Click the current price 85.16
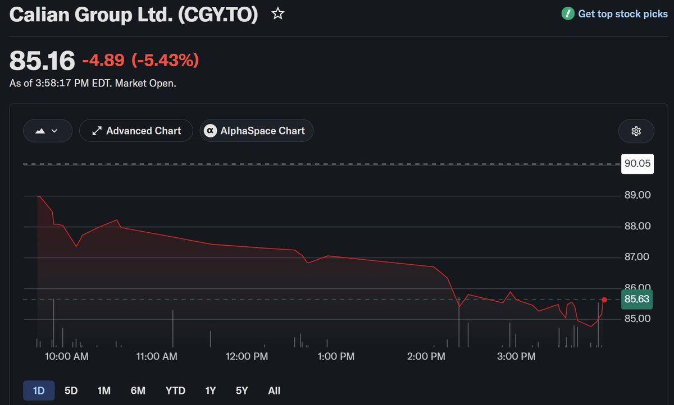 42,61
